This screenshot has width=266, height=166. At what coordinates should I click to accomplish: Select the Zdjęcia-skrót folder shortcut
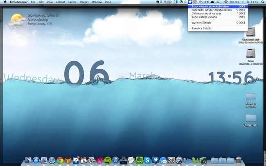(x=251, y=118)
